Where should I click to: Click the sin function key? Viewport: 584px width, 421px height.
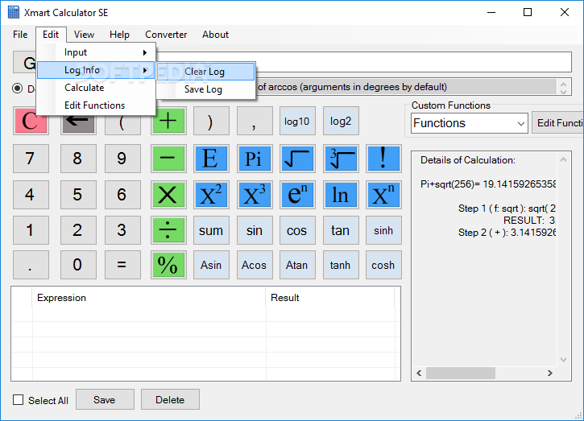[x=254, y=230]
